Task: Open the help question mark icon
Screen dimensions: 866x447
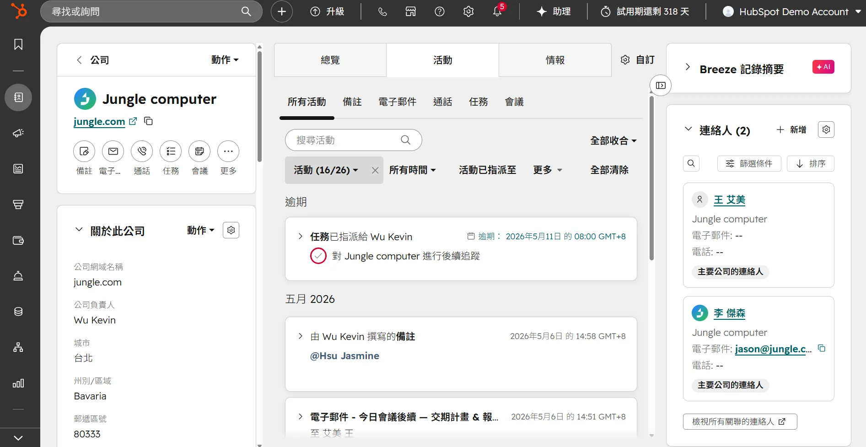Action: pyautogui.click(x=440, y=11)
